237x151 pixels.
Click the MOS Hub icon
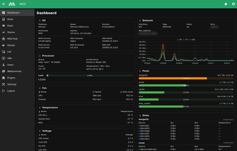point(3,39)
